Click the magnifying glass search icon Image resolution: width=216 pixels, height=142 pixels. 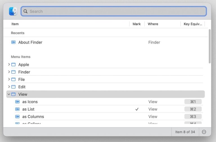pos(26,11)
